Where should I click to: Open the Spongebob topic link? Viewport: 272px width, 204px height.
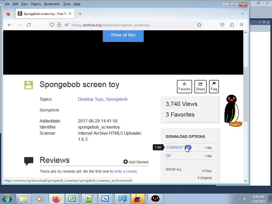[x=117, y=99]
